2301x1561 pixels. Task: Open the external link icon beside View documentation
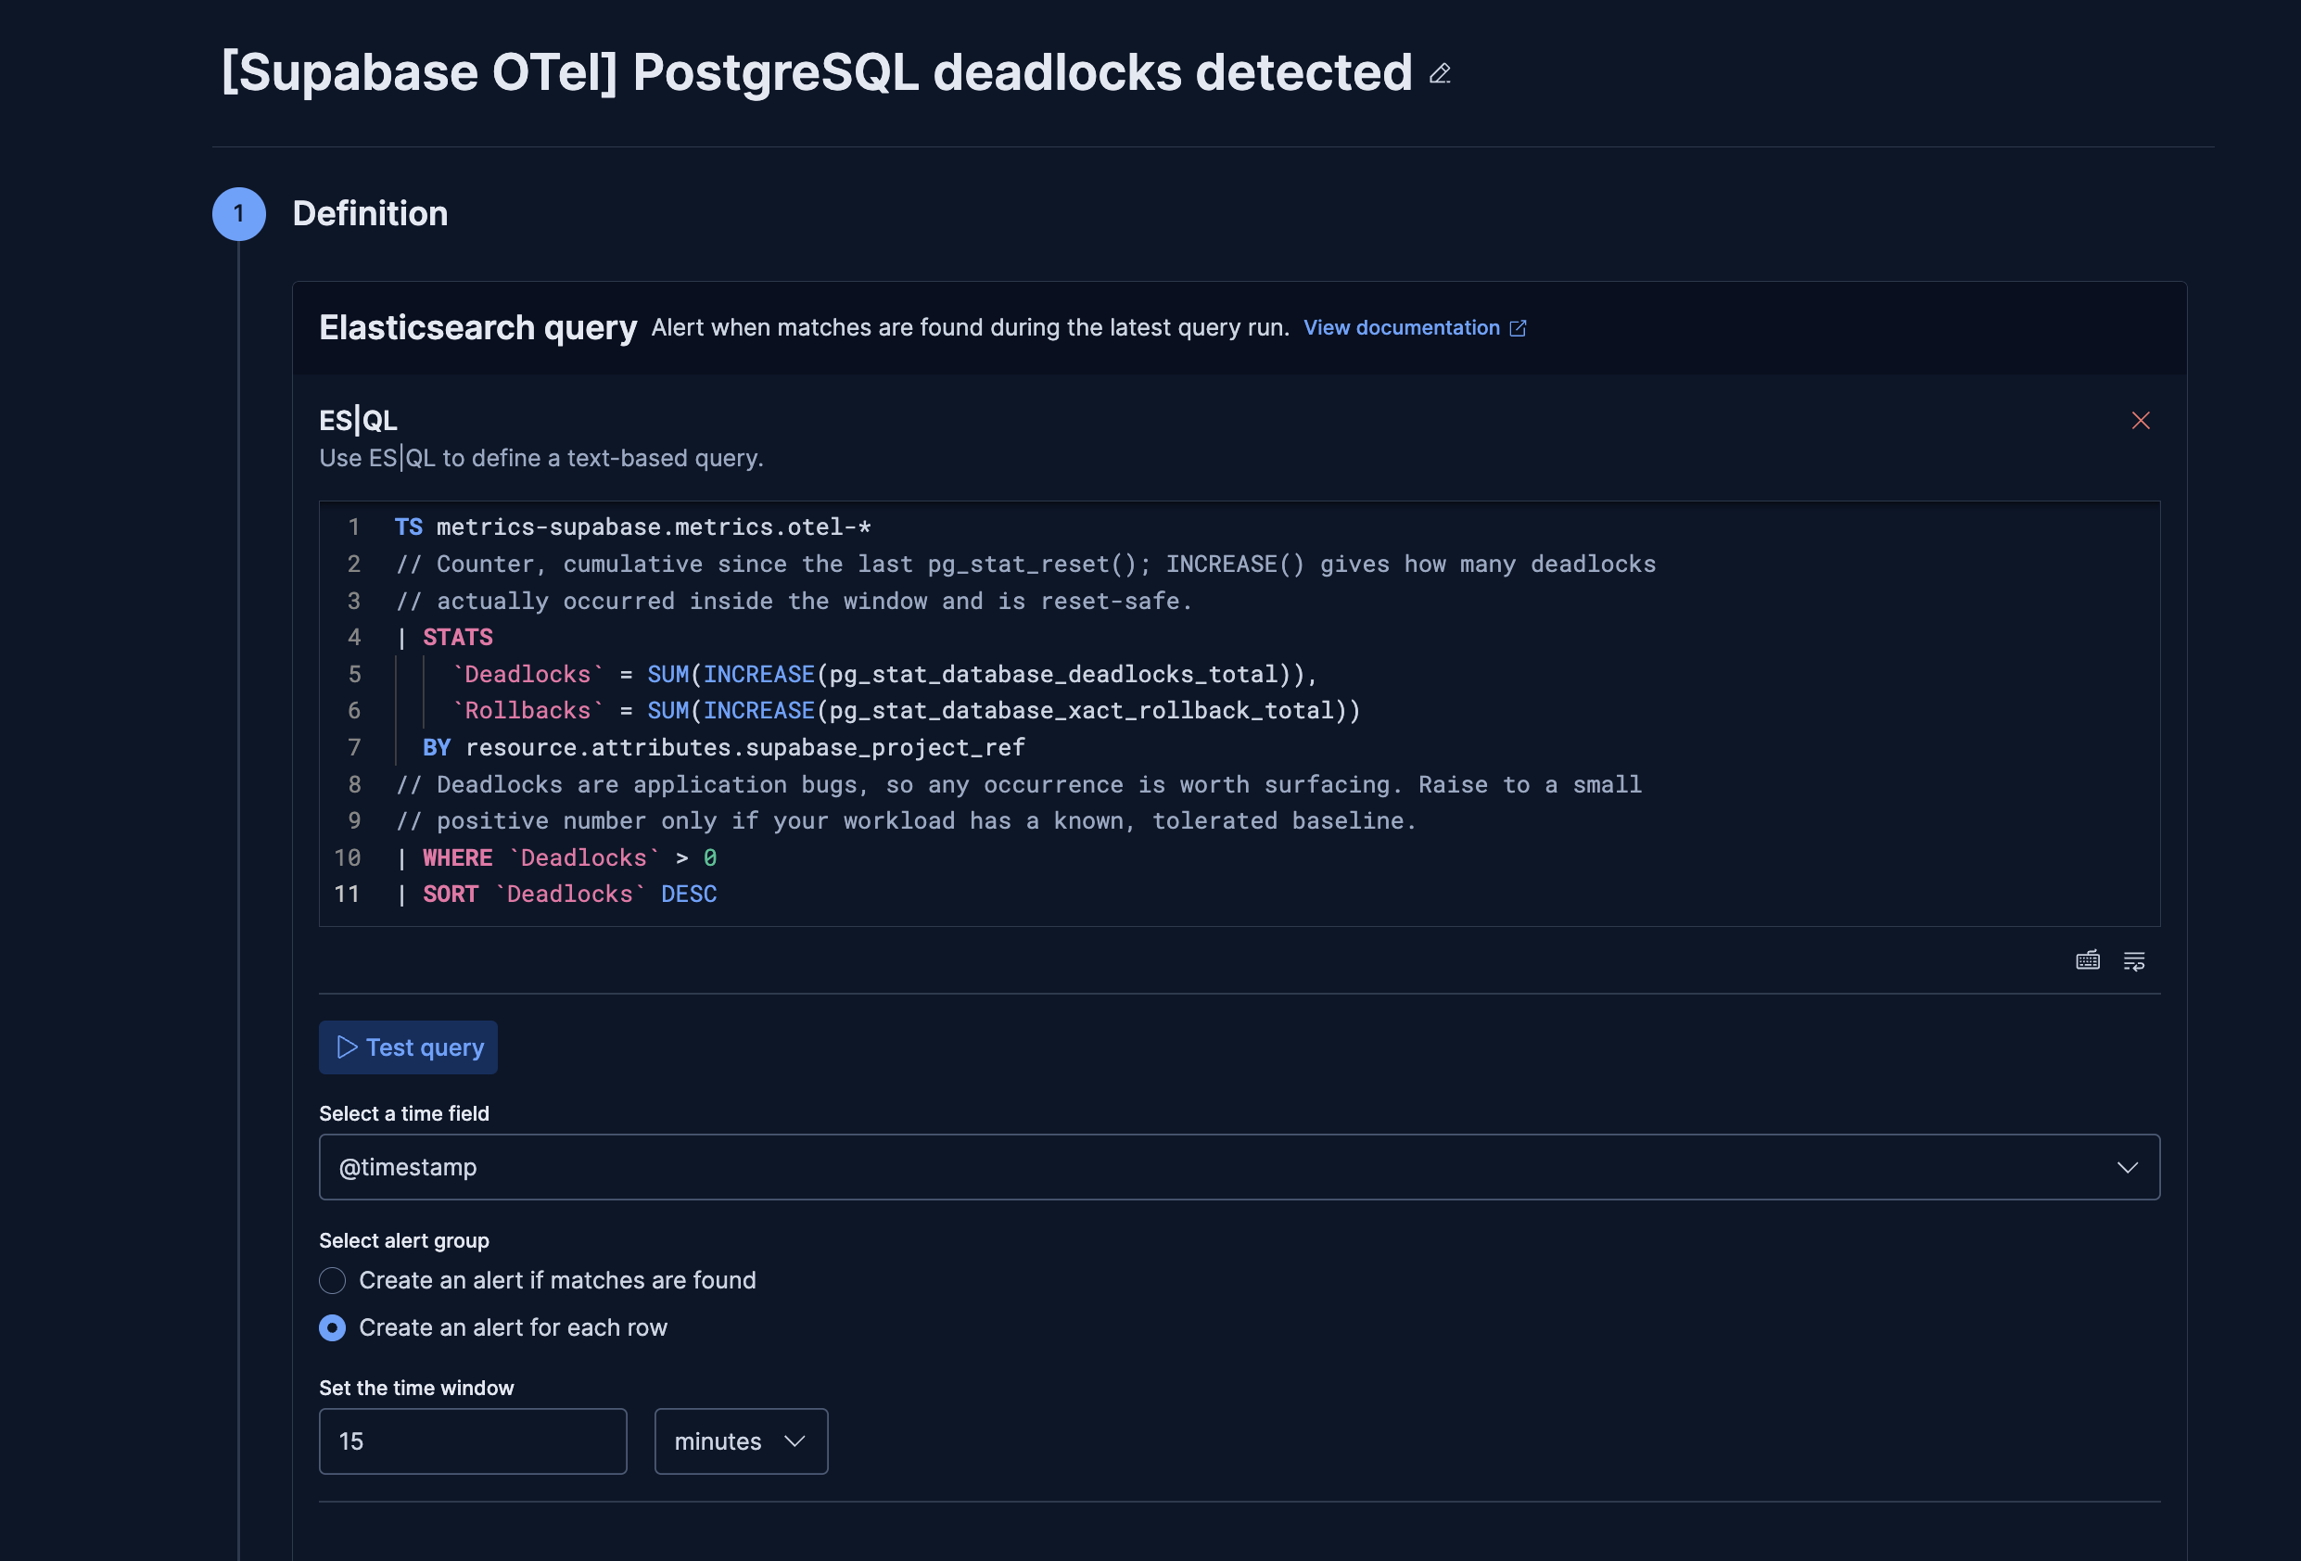(1517, 327)
